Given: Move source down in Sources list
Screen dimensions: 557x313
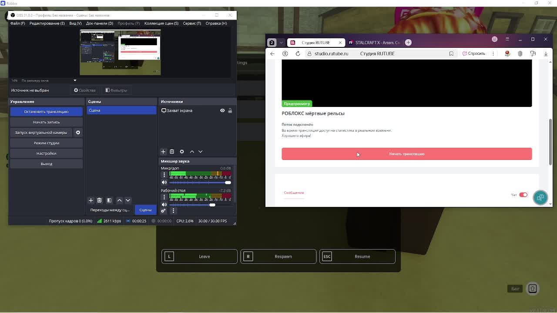Looking at the screenshot, I should pyautogui.click(x=201, y=151).
